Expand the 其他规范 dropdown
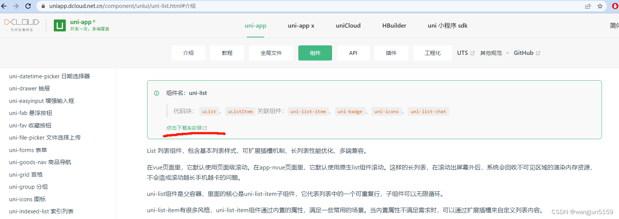Viewport: 619px width, 219px height. point(494,53)
